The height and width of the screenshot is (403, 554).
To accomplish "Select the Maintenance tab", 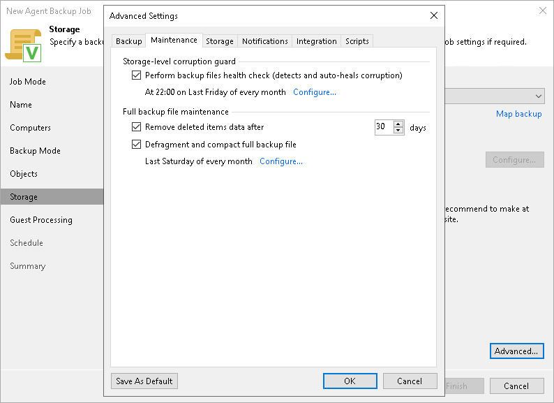I will (x=174, y=40).
